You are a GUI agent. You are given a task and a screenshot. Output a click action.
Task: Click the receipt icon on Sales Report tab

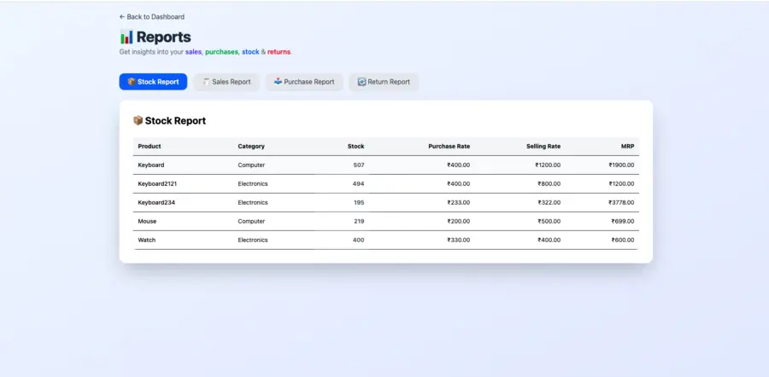click(207, 82)
